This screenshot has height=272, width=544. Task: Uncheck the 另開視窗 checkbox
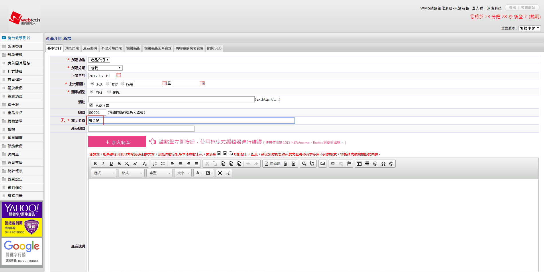tap(91, 105)
